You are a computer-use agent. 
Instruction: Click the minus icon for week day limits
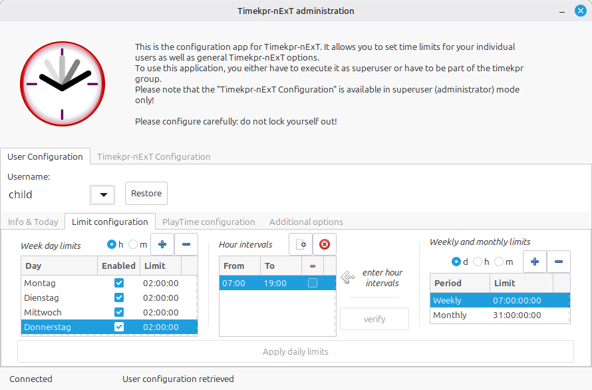tap(186, 244)
